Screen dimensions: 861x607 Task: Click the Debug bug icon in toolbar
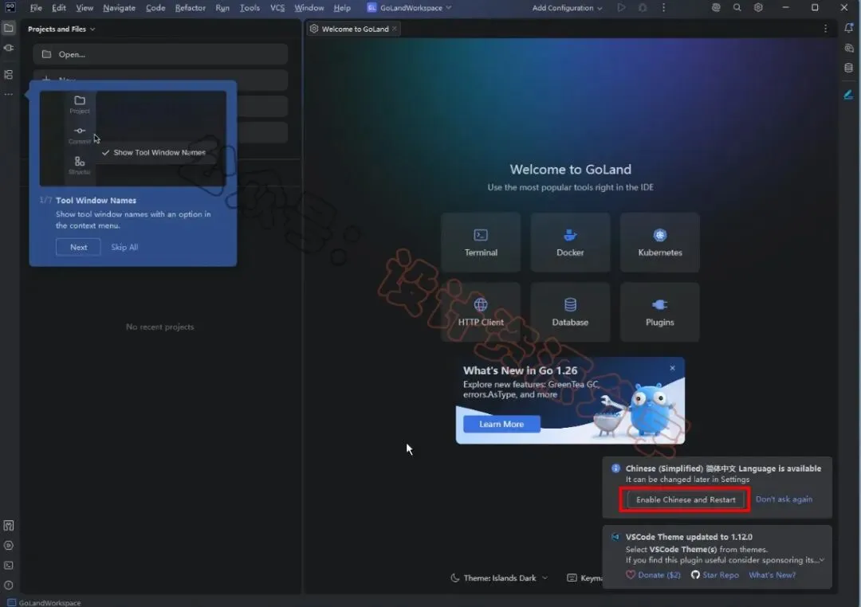click(643, 8)
